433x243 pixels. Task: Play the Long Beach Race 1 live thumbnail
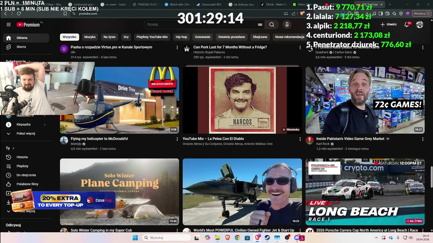coord(365,192)
